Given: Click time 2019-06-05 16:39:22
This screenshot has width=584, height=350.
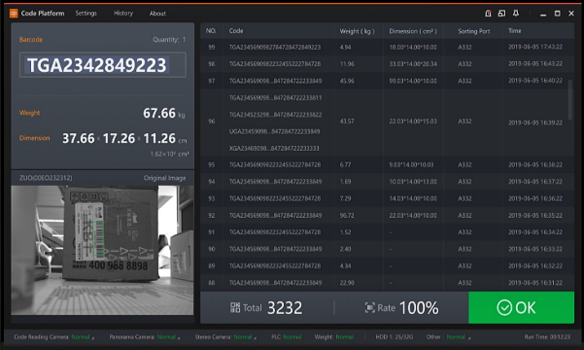Looking at the screenshot, I should pos(535,122).
